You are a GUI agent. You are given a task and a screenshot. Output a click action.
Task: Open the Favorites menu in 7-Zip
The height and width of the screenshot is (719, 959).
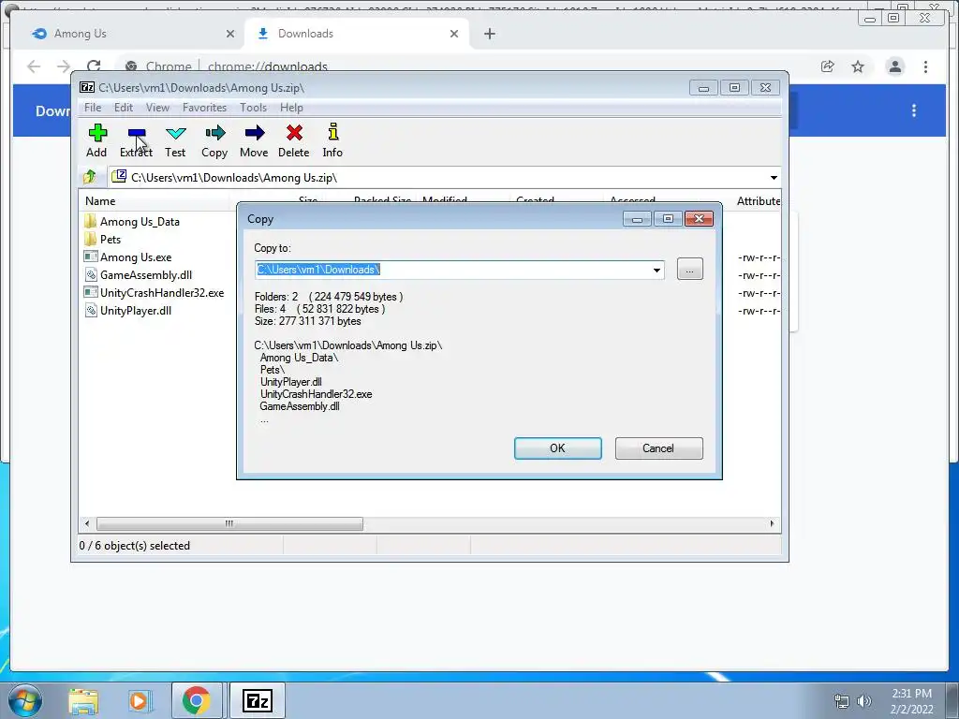pos(204,108)
